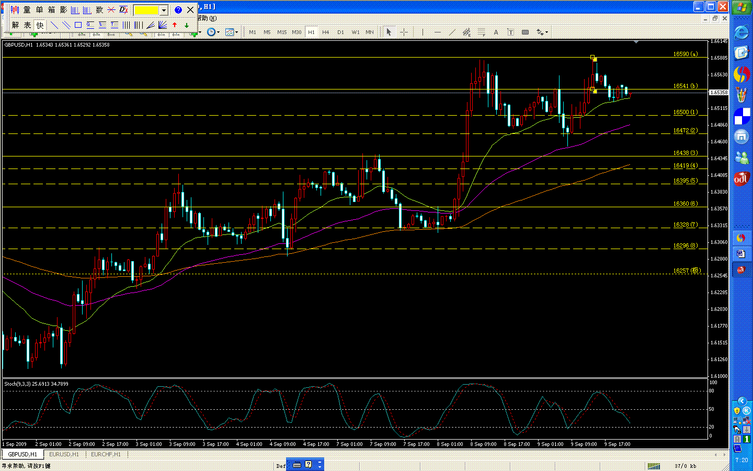Click the T-labeled horizontal lines icon

pyautogui.click(x=114, y=25)
